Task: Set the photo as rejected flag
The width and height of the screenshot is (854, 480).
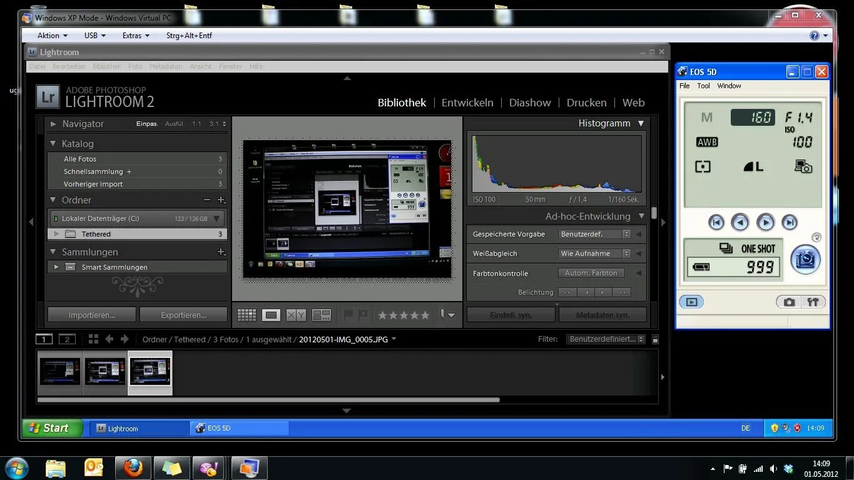Action: pyautogui.click(x=363, y=315)
